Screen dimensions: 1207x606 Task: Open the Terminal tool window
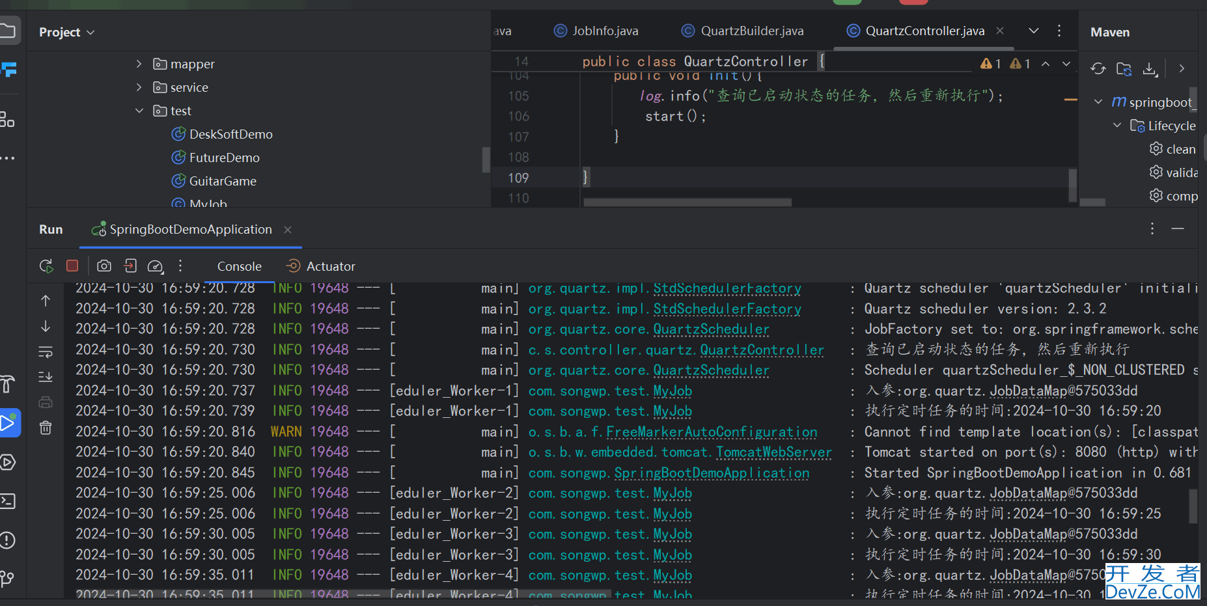[x=7, y=501]
